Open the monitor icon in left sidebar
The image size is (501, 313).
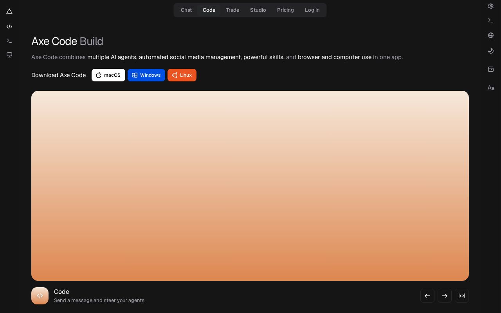(9, 55)
